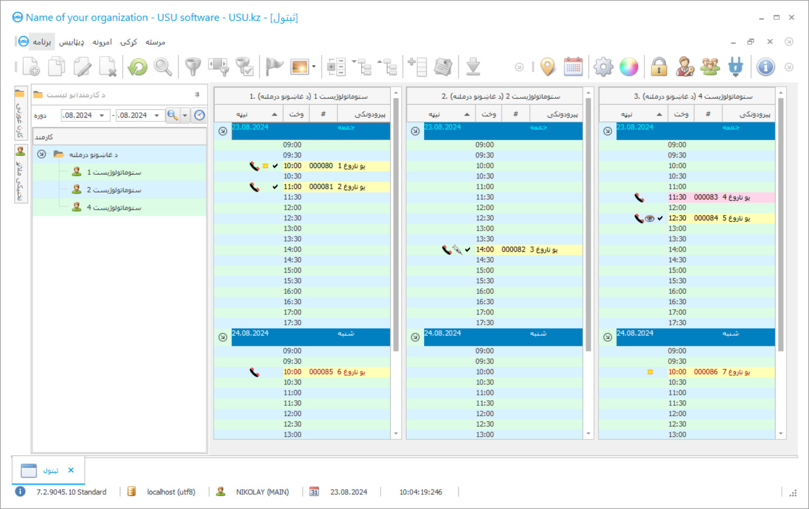
Task: Click the وخت column header in first schedule
Action: click(296, 114)
